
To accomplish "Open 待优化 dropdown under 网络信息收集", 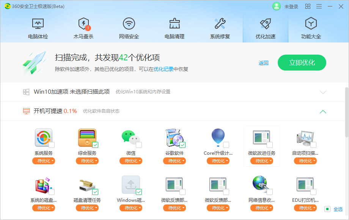I will [x=262, y=208].
